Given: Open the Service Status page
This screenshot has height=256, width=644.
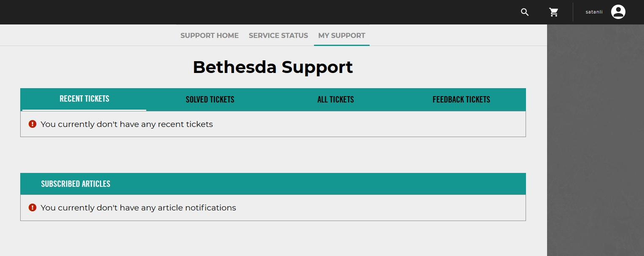Looking at the screenshot, I should [x=278, y=35].
